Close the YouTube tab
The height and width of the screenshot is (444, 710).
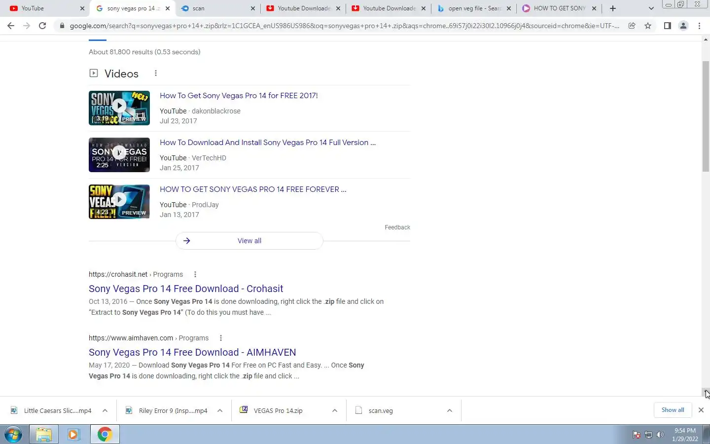point(82,8)
